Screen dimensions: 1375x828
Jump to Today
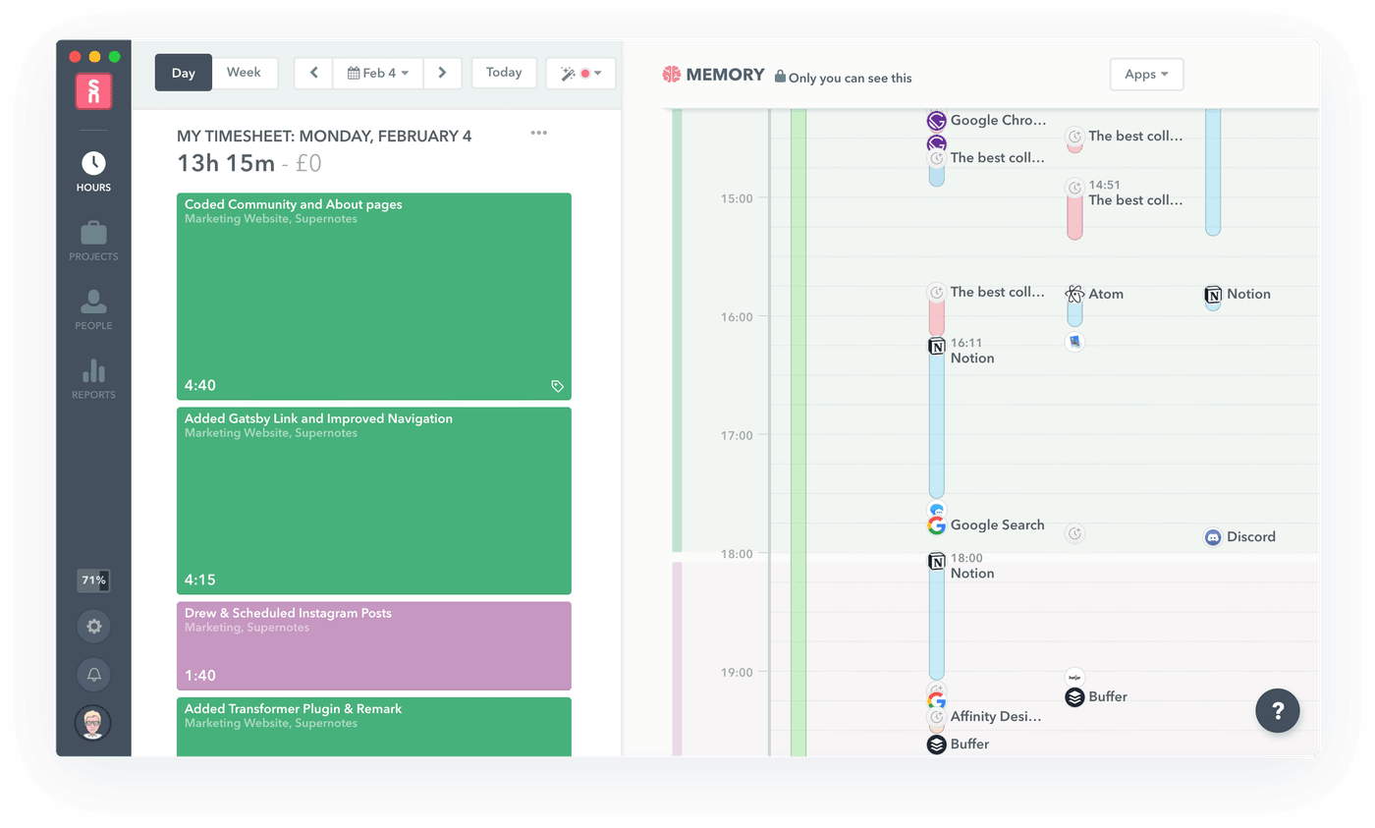tap(504, 73)
